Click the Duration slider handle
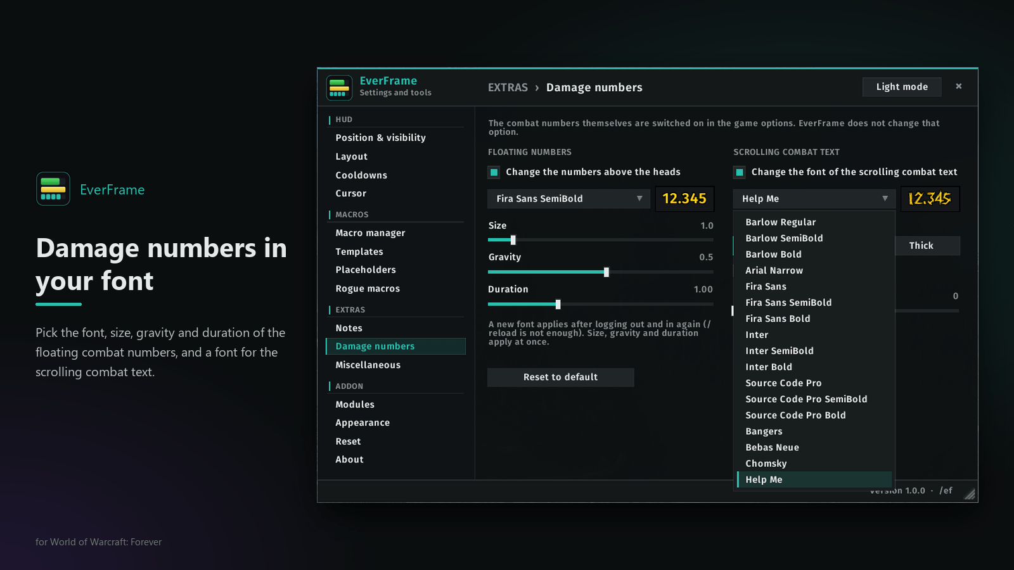Viewport: 1014px width, 570px height. 558,305
